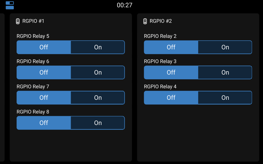Select Off for RGPIO Relay 6
The image size is (263, 164).
(x=44, y=73)
